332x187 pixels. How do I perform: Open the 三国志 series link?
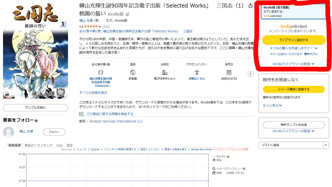pos(188,31)
